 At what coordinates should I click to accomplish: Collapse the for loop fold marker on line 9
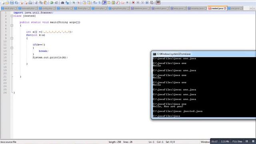[12, 38]
